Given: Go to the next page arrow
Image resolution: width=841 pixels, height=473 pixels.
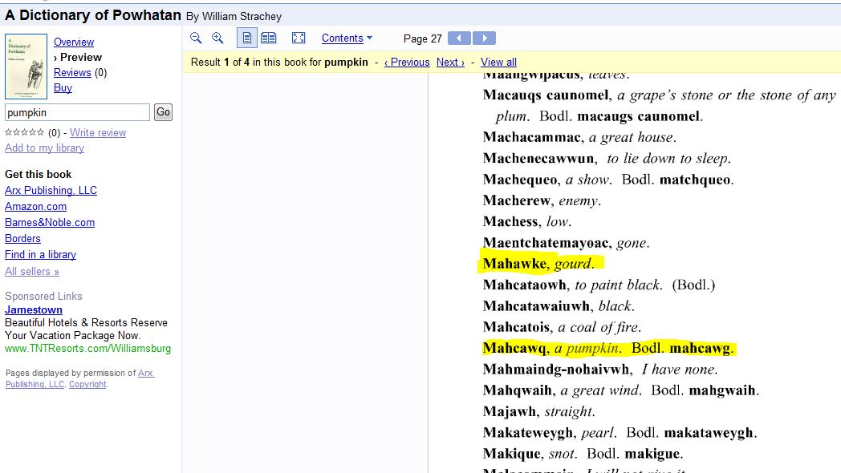Looking at the screenshot, I should coord(484,38).
